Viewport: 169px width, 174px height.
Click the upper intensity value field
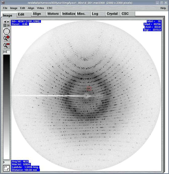6,52
